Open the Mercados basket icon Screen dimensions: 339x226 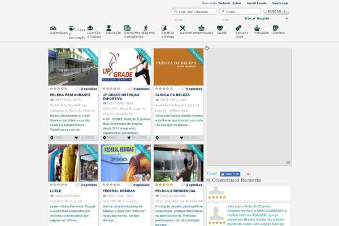pyautogui.click(x=201, y=28)
